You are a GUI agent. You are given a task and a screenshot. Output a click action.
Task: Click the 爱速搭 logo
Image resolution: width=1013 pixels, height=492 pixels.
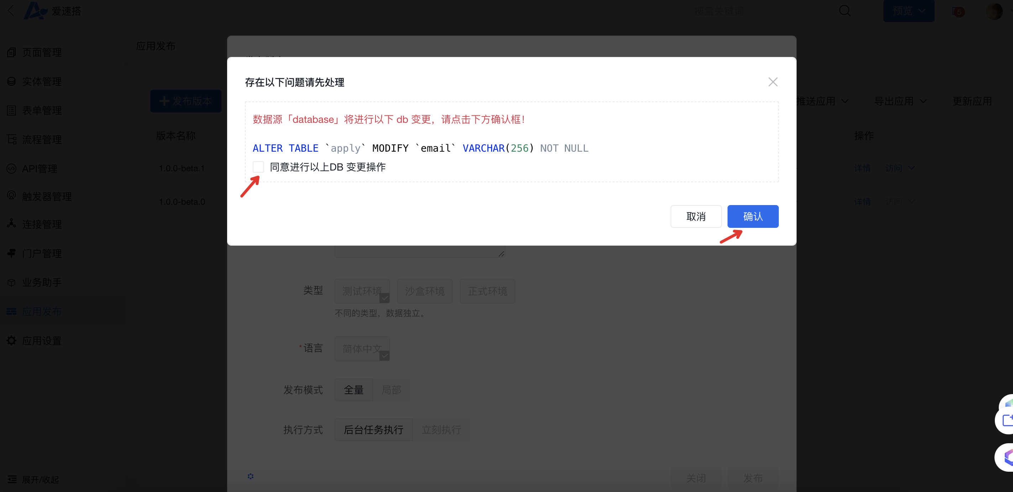coord(52,11)
